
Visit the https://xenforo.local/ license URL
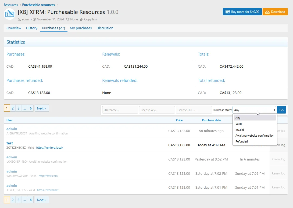point(50,147)
